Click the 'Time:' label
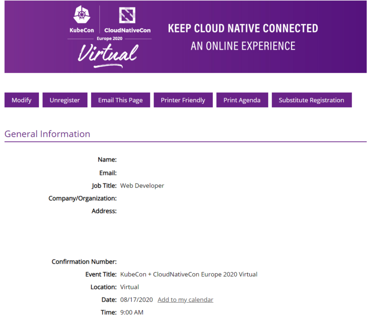The height and width of the screenshot is (323, 368). (x=109, y=312)
